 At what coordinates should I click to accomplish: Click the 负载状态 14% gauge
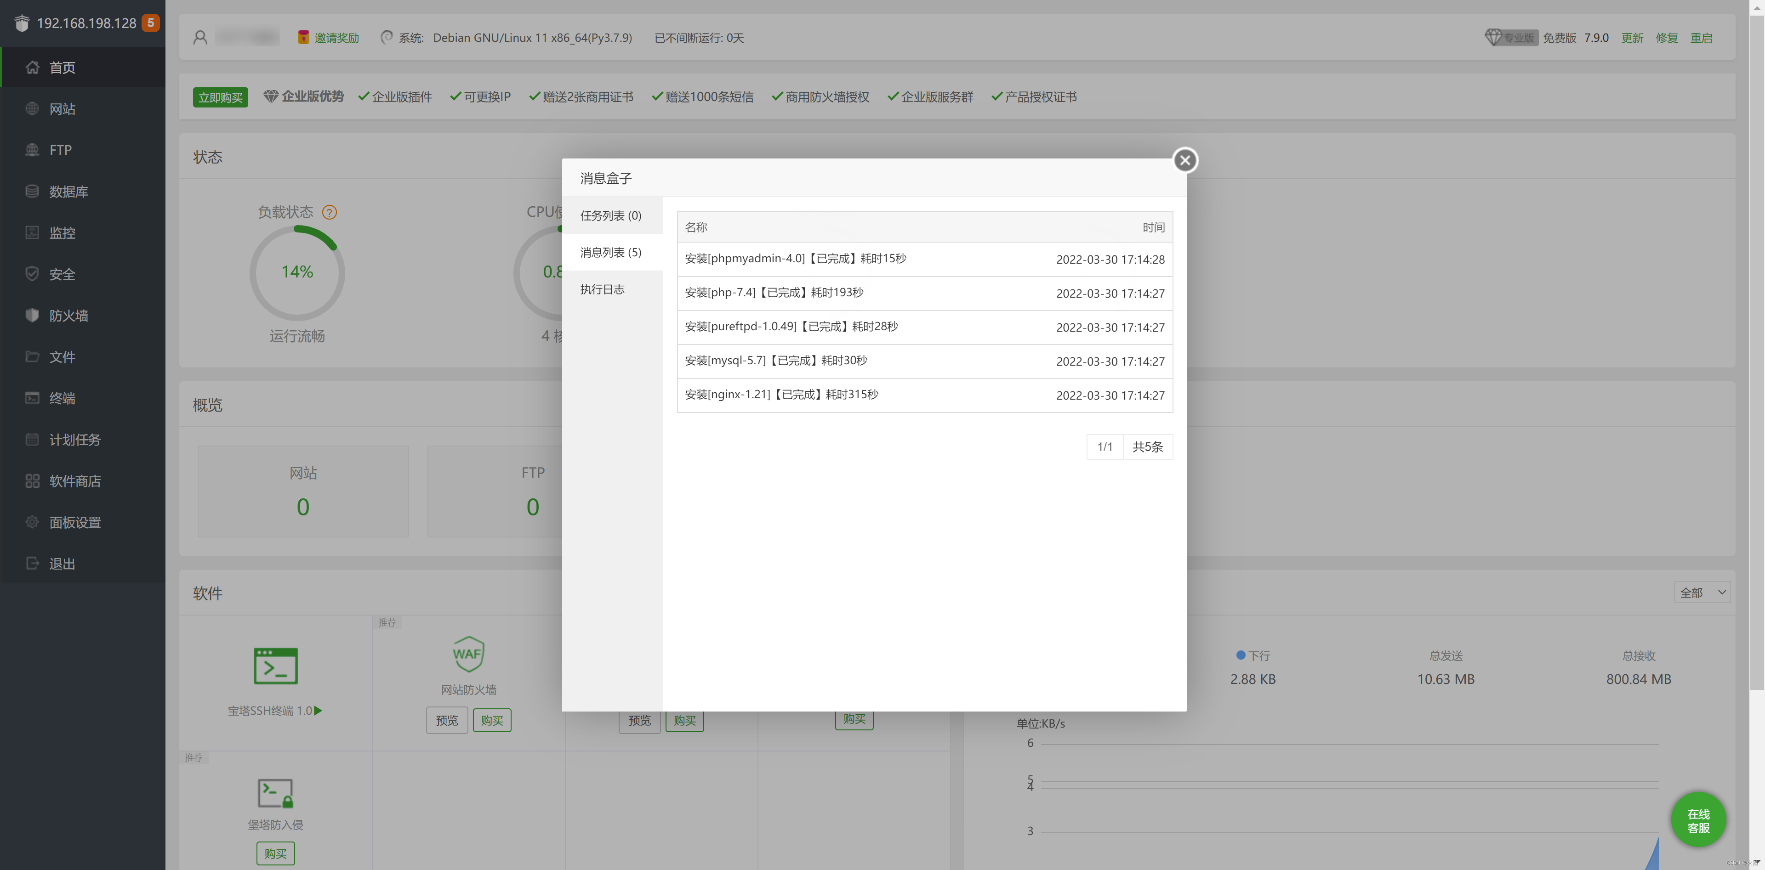click(x=297, y=272)
